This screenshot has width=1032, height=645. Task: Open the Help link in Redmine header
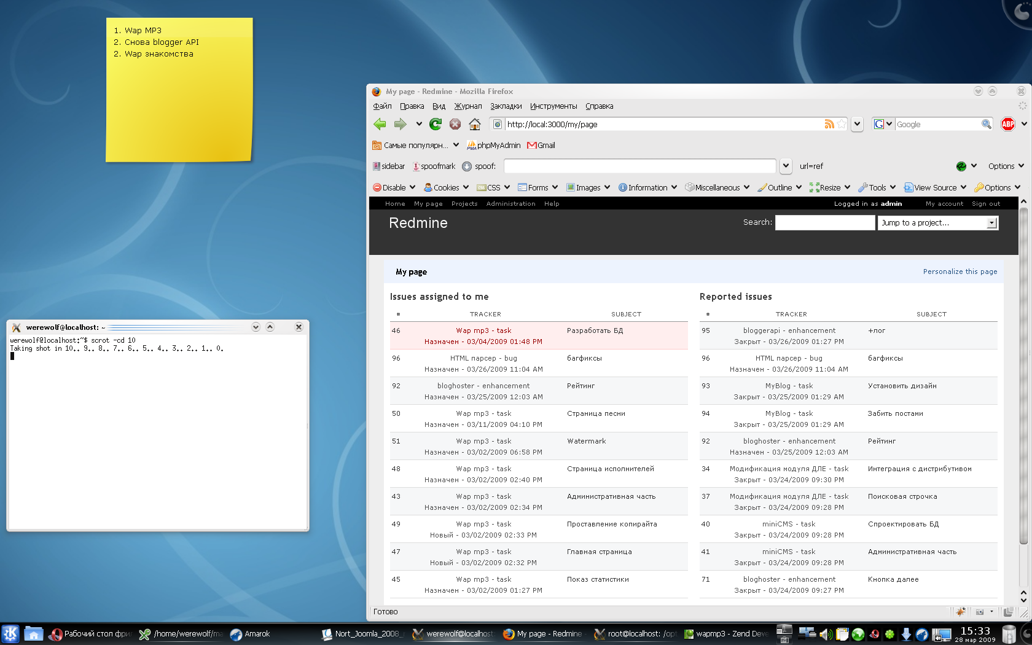552,204
